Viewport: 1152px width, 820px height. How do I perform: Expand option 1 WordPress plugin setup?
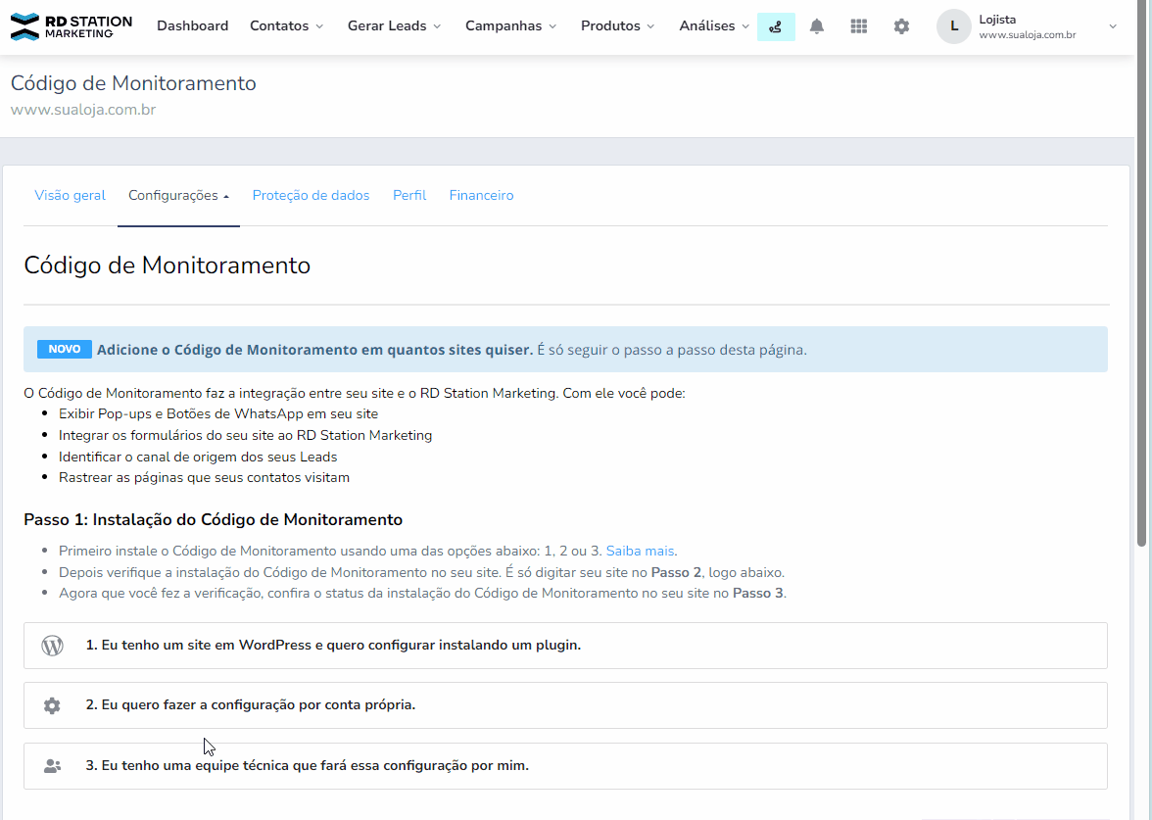point(565,646)
